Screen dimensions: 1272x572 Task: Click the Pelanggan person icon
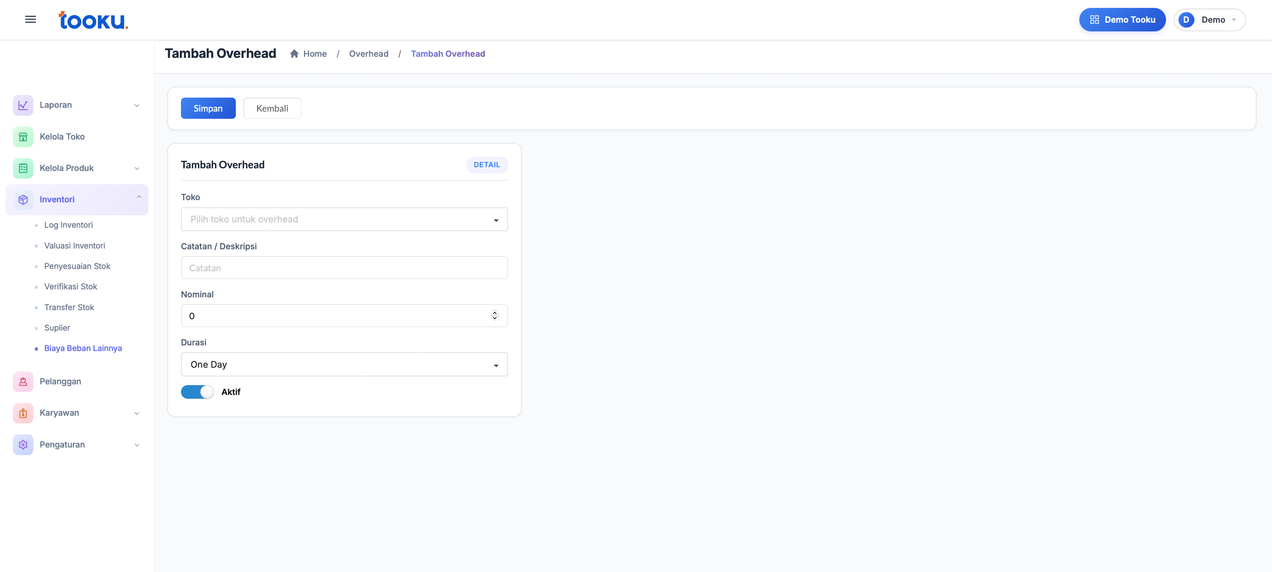(23, 381)
